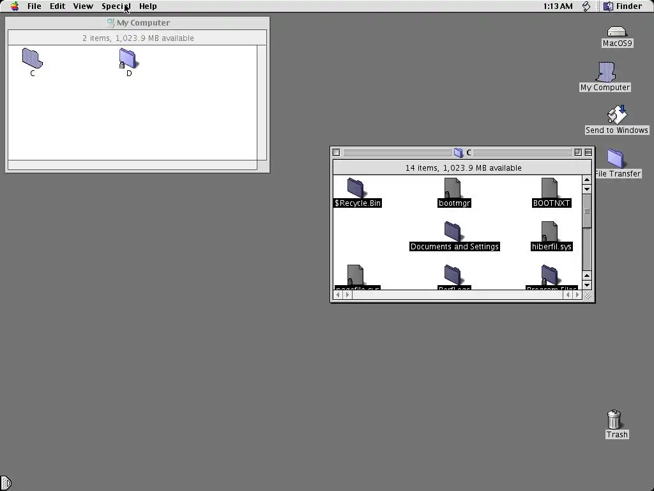
Task: Click the Finder application menu
Action: click(x=623, y=6)
